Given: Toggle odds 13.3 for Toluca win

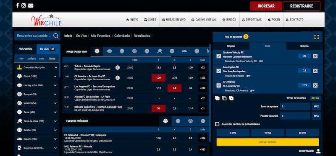Looking at the screenshot, I should 158,68.
